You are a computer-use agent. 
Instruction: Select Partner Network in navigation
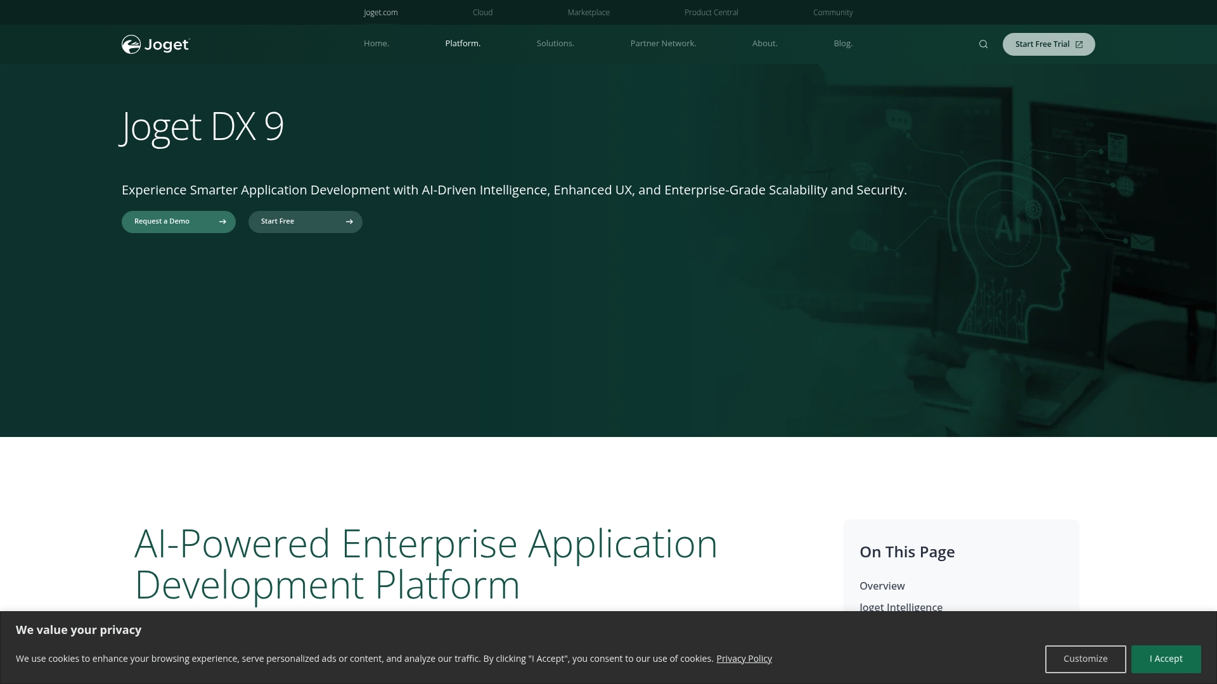(x=663, y=44)
